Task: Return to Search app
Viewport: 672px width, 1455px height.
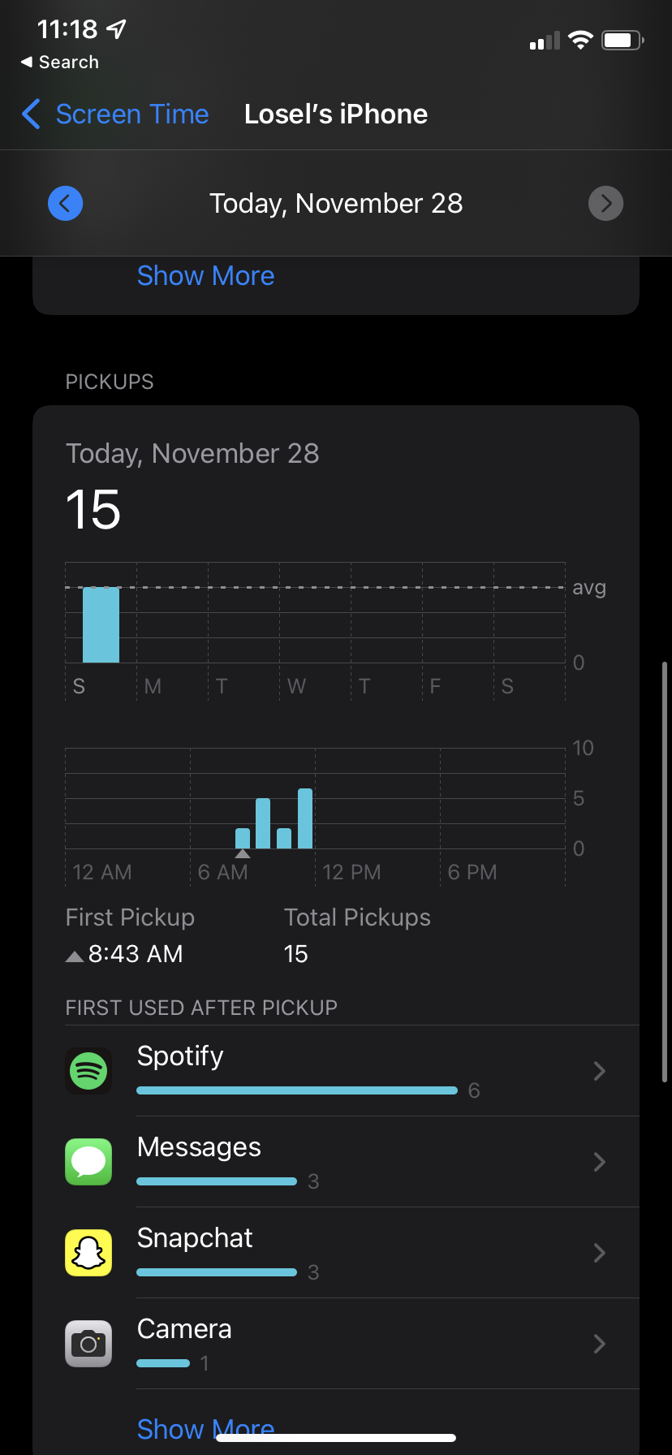Action: pos(60,63)
